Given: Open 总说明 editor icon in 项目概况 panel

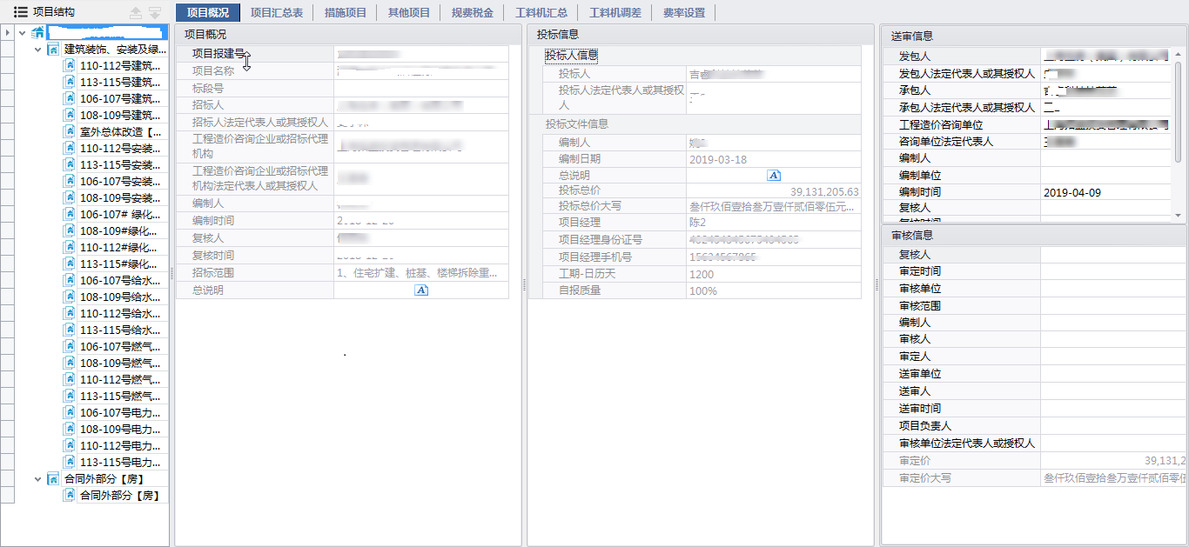Looking at the screenshot, I should (421, 290).
